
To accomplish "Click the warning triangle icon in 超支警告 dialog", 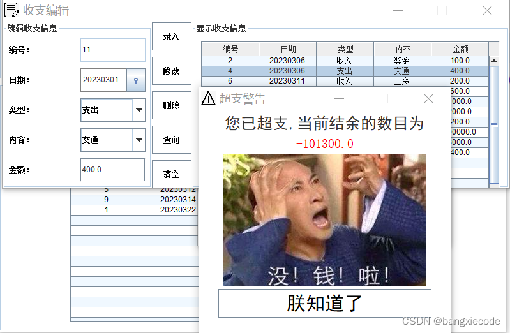I will (x=208, y=98).
